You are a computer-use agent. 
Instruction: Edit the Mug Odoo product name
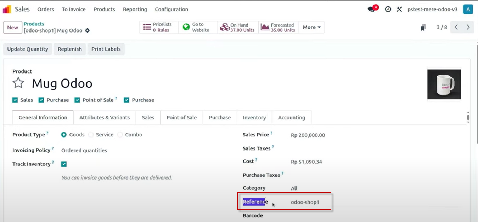[x=62, y=83]
